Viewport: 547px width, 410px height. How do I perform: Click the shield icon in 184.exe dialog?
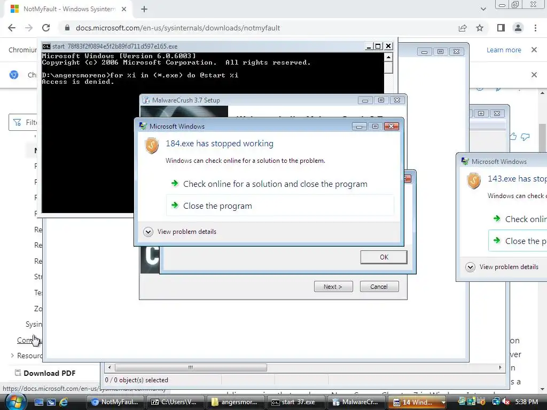tap(152, 145)
